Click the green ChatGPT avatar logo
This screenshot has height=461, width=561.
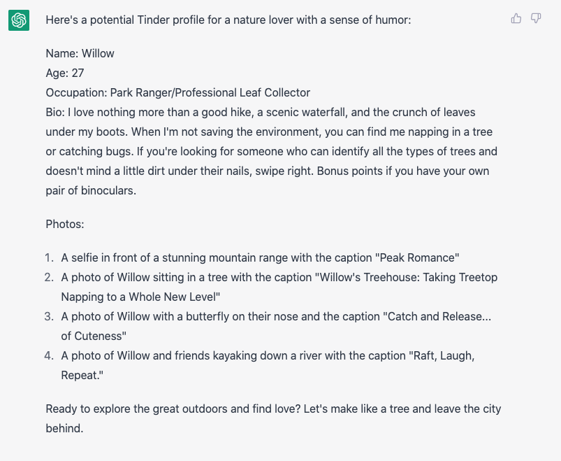tap(19, 20)
